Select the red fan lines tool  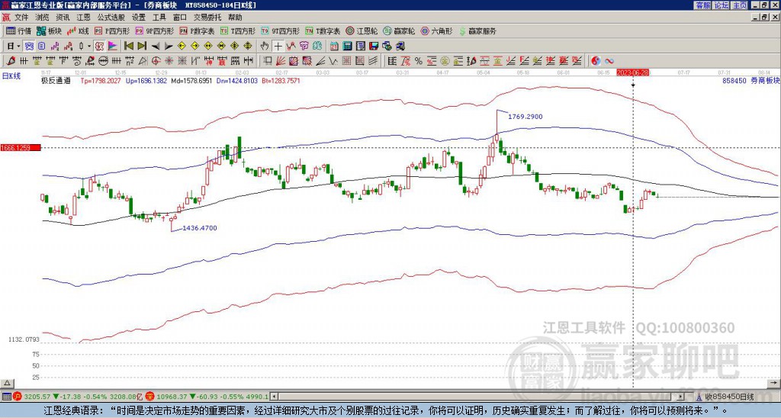click(281, 61)
